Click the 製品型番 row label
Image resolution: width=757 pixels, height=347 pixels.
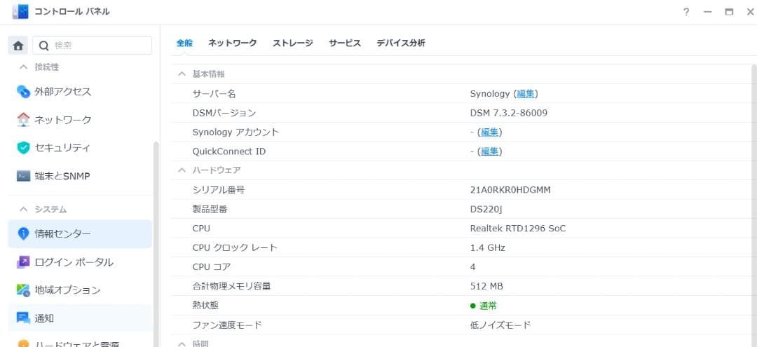[210, 210]
